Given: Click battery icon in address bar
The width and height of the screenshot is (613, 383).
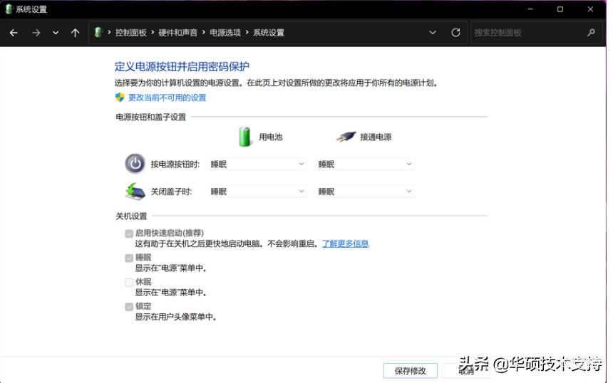Looking at the screenshot, I should click(98, 33).
